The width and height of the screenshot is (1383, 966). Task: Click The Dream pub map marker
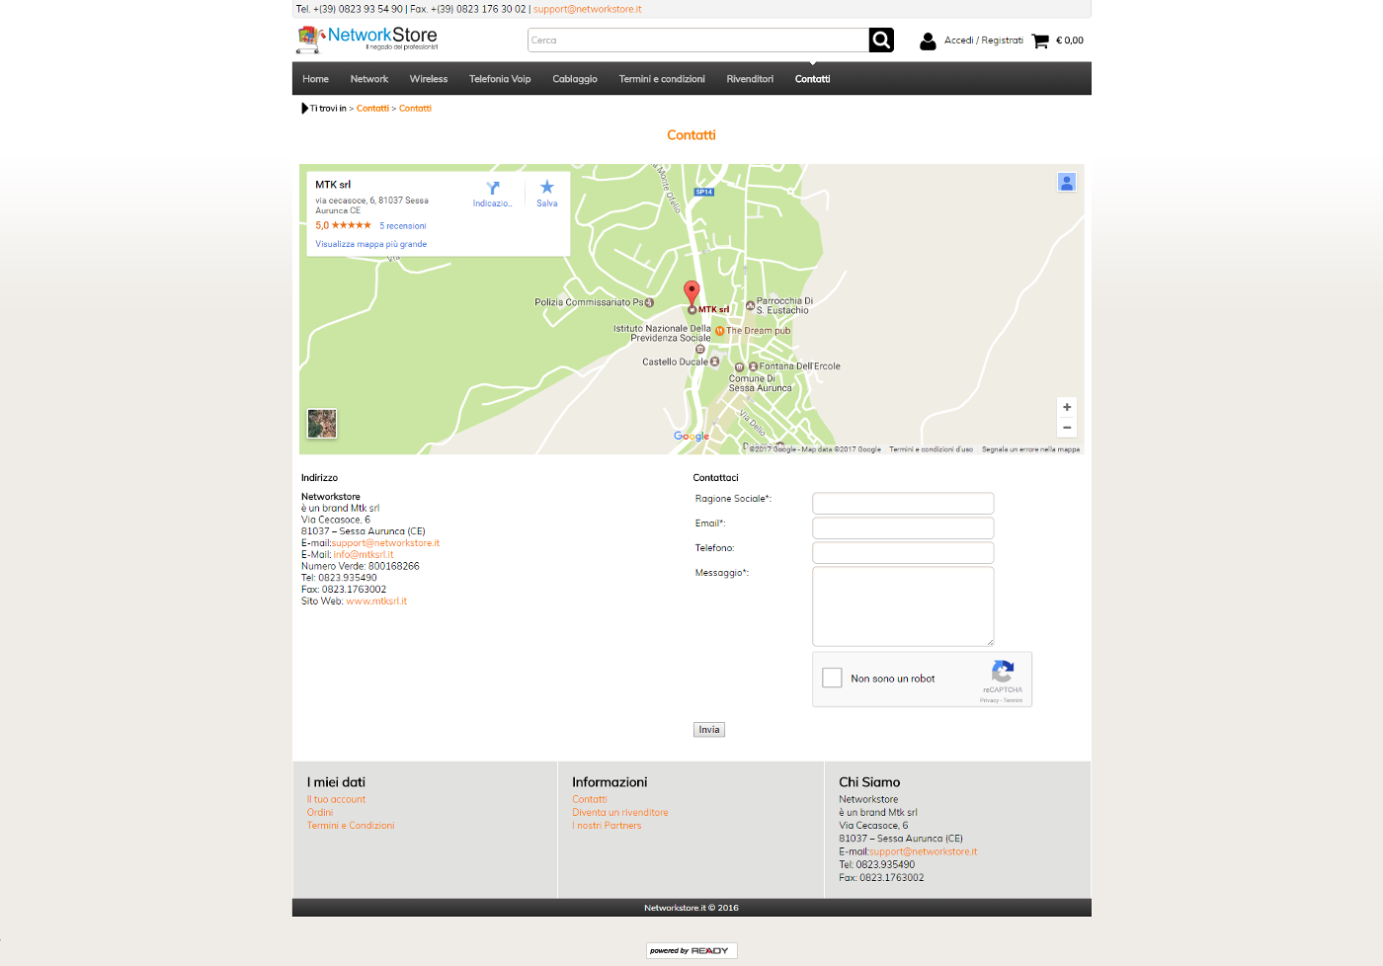coord(720,331)
